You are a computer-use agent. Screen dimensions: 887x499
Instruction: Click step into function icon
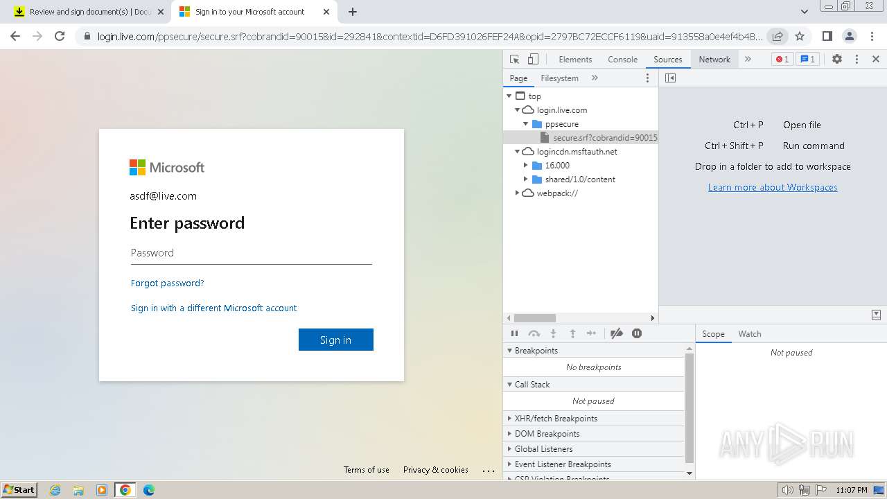point(553,334)
